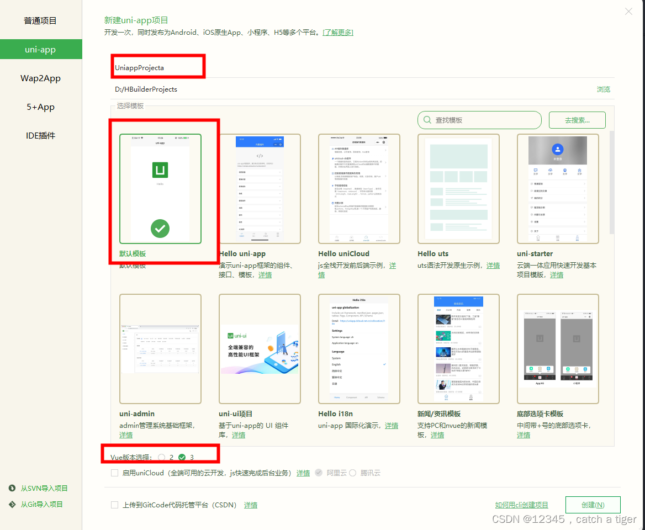Select the Hello uniCloud template thumbnail

coord(359,189)
